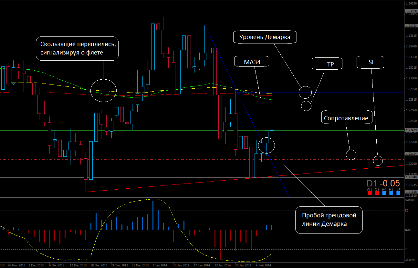418x268 pixels.
Task: Click the 24 Dec 2013 date label
Action: tap(119, 265)
